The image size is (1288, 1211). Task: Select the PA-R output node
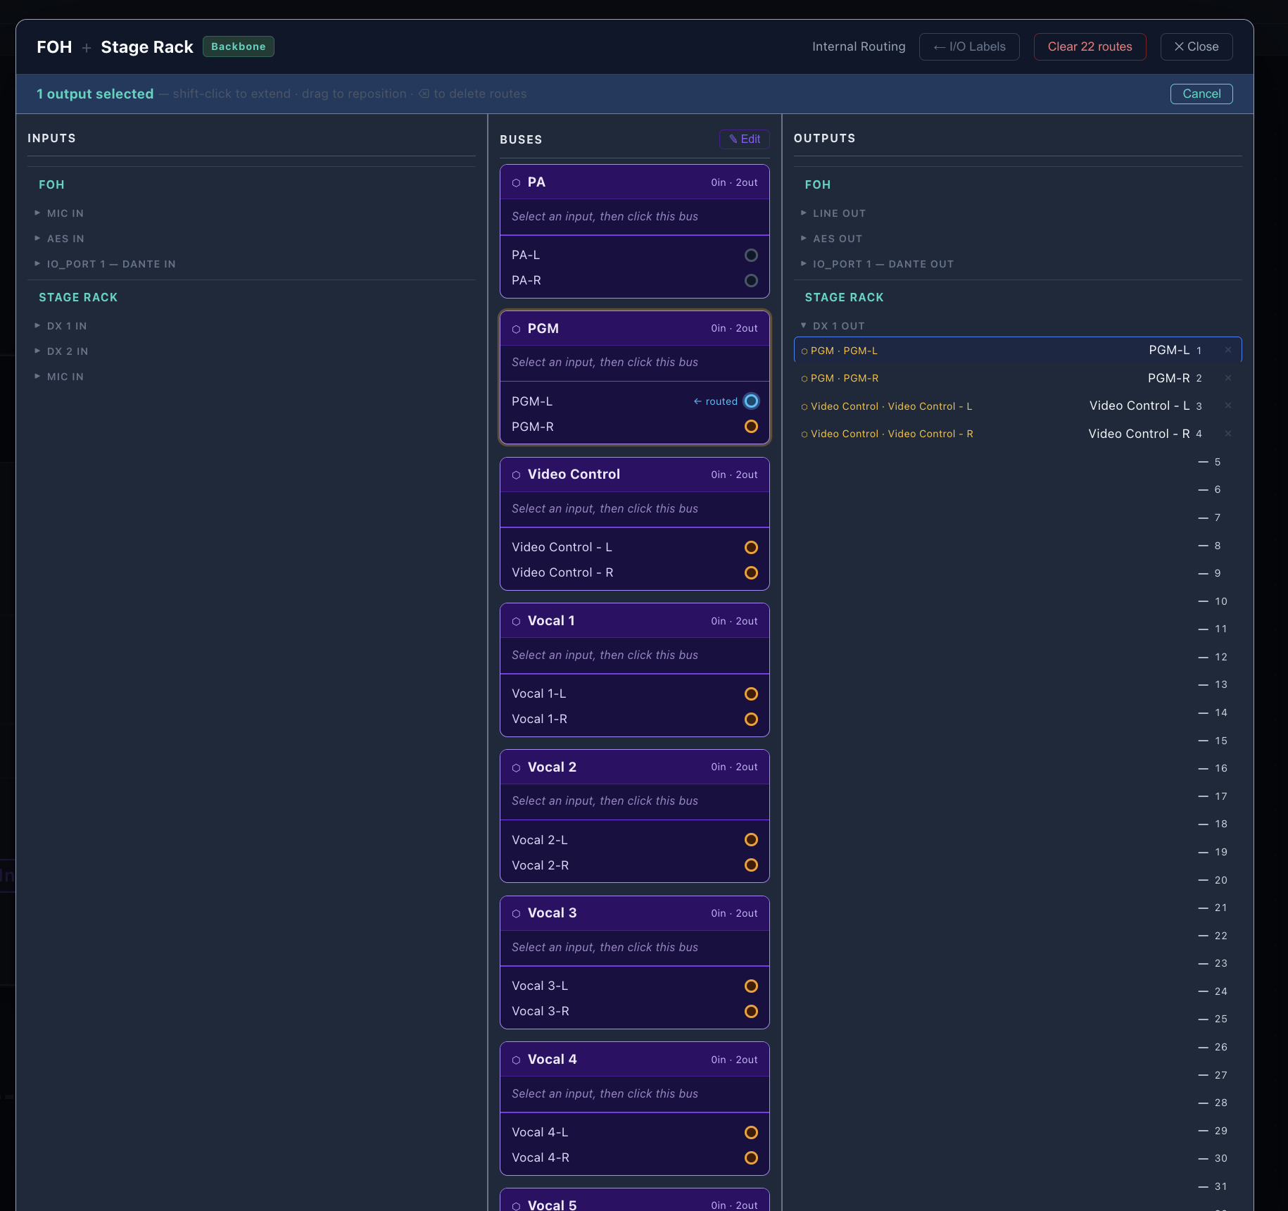[751, 280]
